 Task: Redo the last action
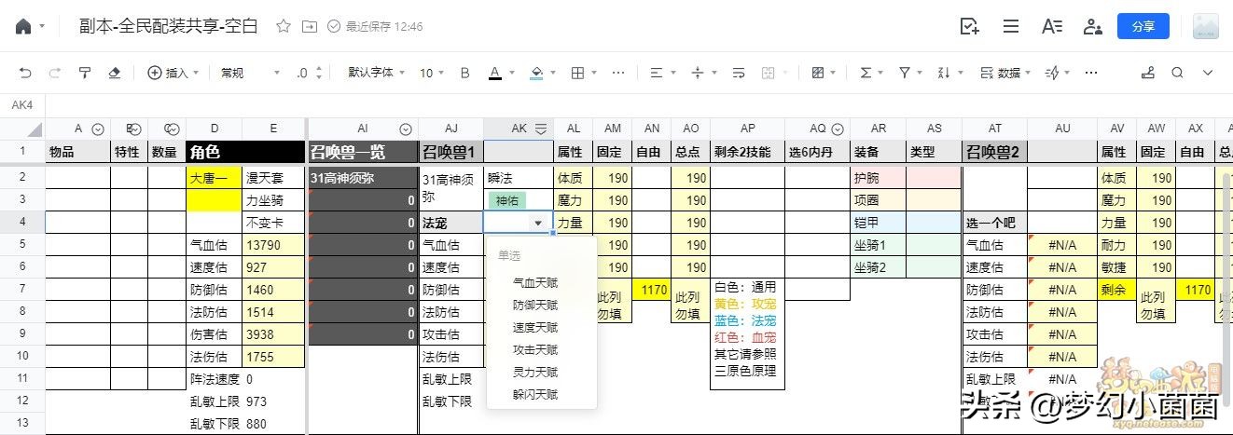coord(55,73)
